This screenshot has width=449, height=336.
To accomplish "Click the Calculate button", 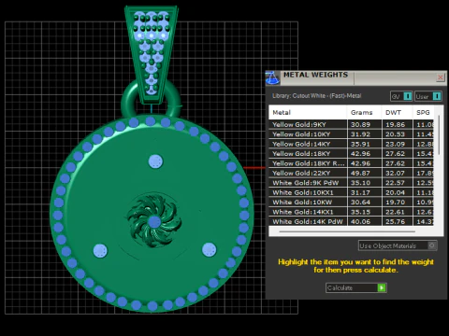I will (356, 287).
